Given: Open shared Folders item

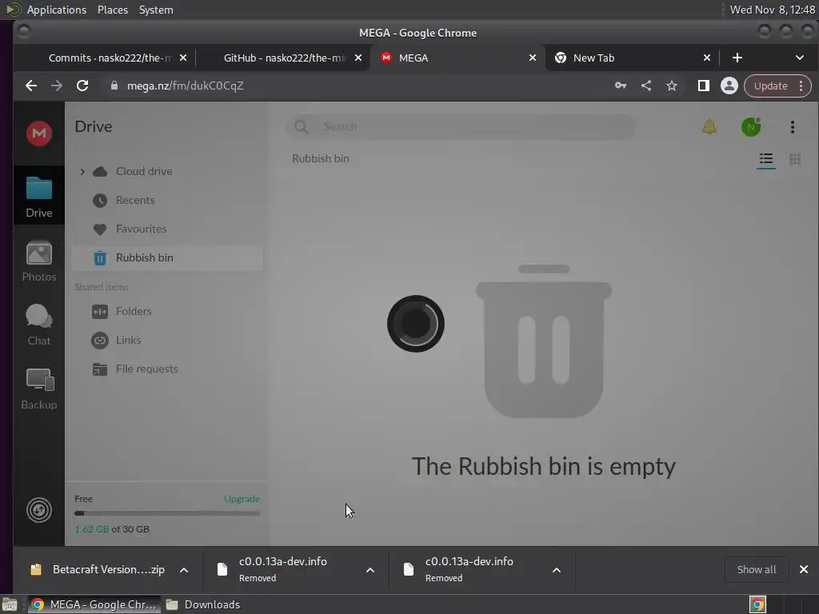Looking at the screenshot, I should tap(134, 311).
